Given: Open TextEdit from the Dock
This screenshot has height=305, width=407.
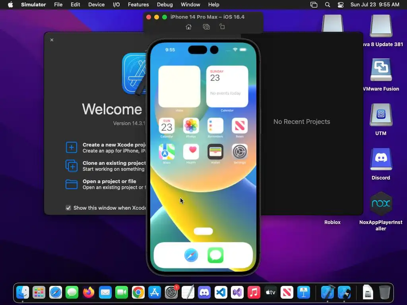Looking at the screenshot, I should click(188, 293).
